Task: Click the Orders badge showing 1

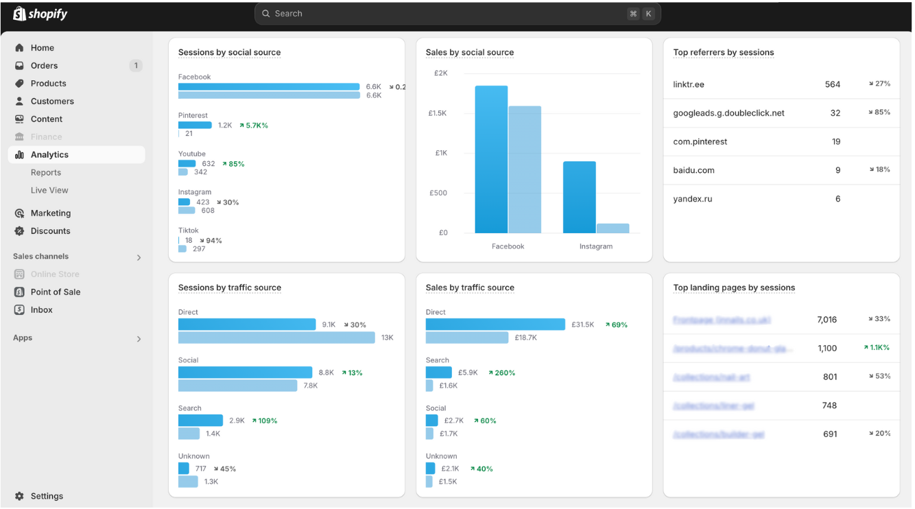Action: click(x=136, y=66)
